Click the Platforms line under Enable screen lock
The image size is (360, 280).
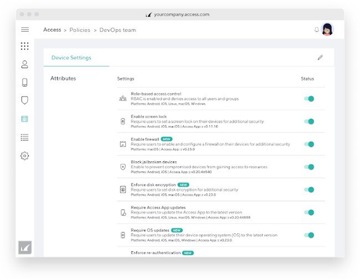(174, 126)
